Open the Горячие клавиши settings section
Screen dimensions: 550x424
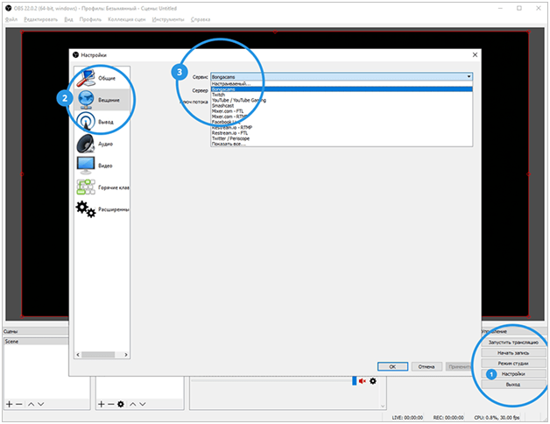102,187
